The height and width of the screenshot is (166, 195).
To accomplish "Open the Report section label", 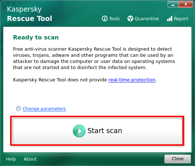I will 181,19.
